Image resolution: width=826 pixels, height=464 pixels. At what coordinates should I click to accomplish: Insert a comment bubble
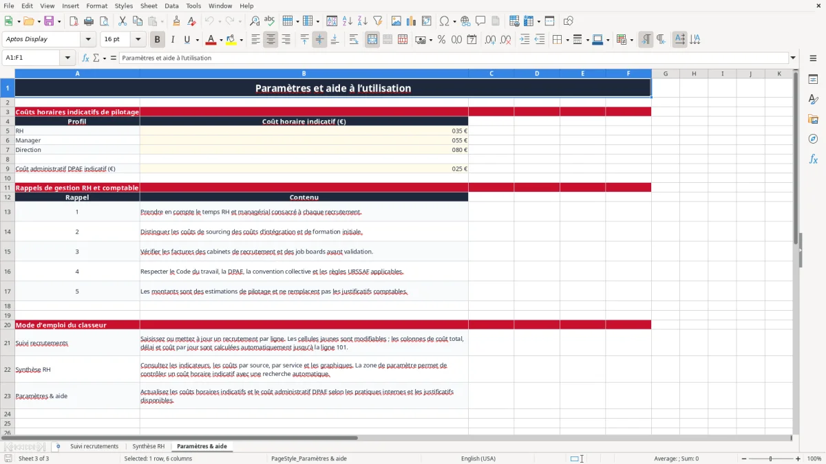[x=480, y=21]
